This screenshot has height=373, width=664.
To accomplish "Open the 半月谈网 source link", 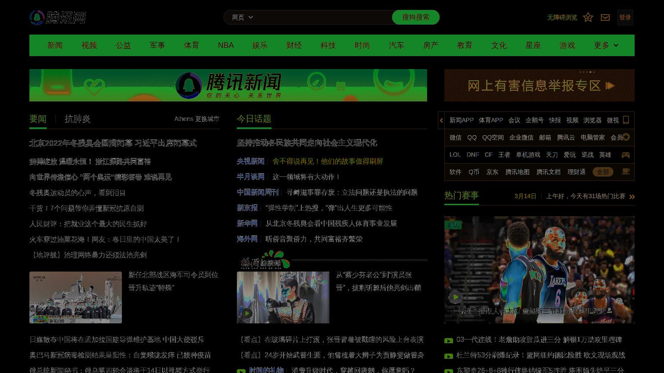I will click(x=250, y=177).
